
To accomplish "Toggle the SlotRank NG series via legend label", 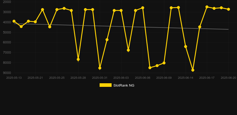I will click(124, 85).
